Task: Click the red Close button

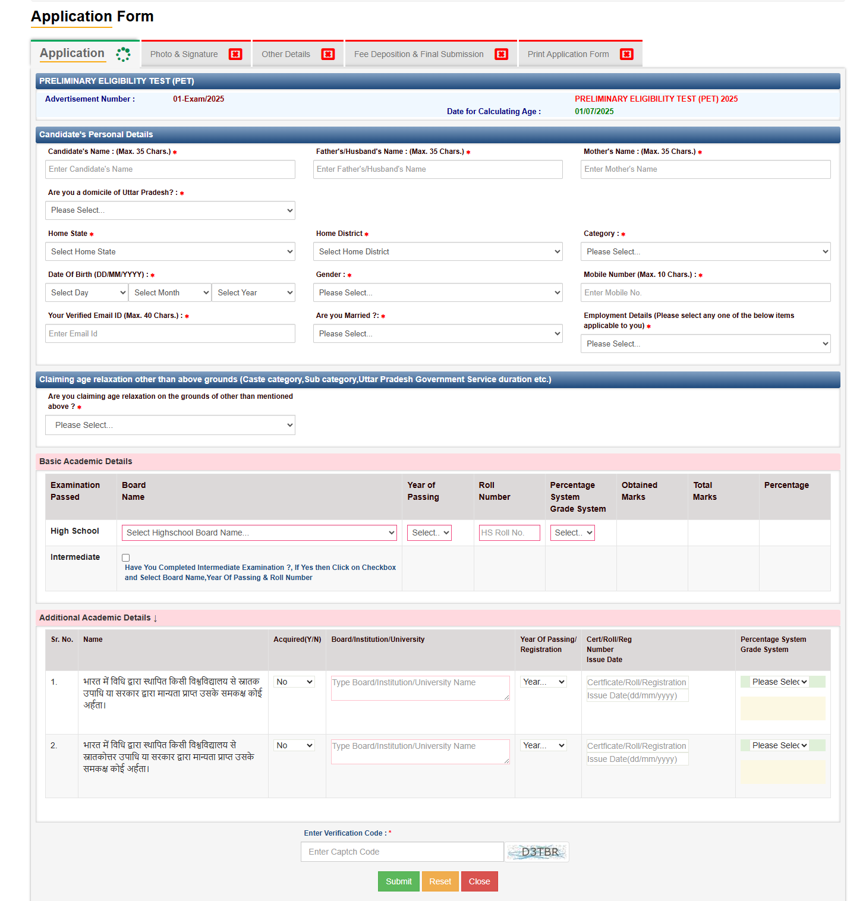Action: tap(480, 881)
